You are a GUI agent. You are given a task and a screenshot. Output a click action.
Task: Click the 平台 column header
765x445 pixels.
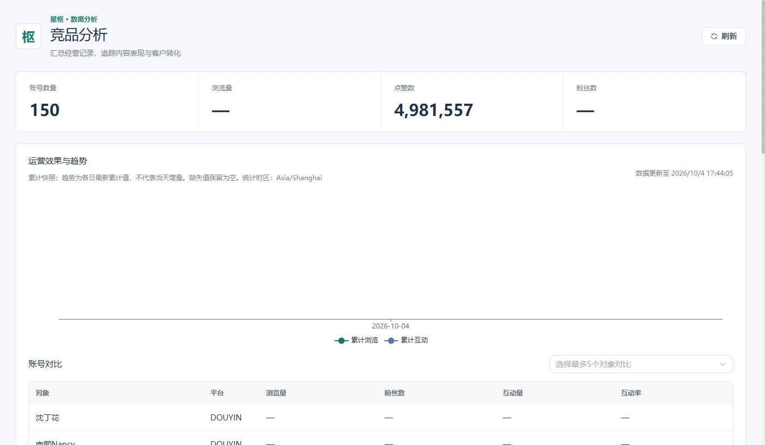click(x=217, y=393)
